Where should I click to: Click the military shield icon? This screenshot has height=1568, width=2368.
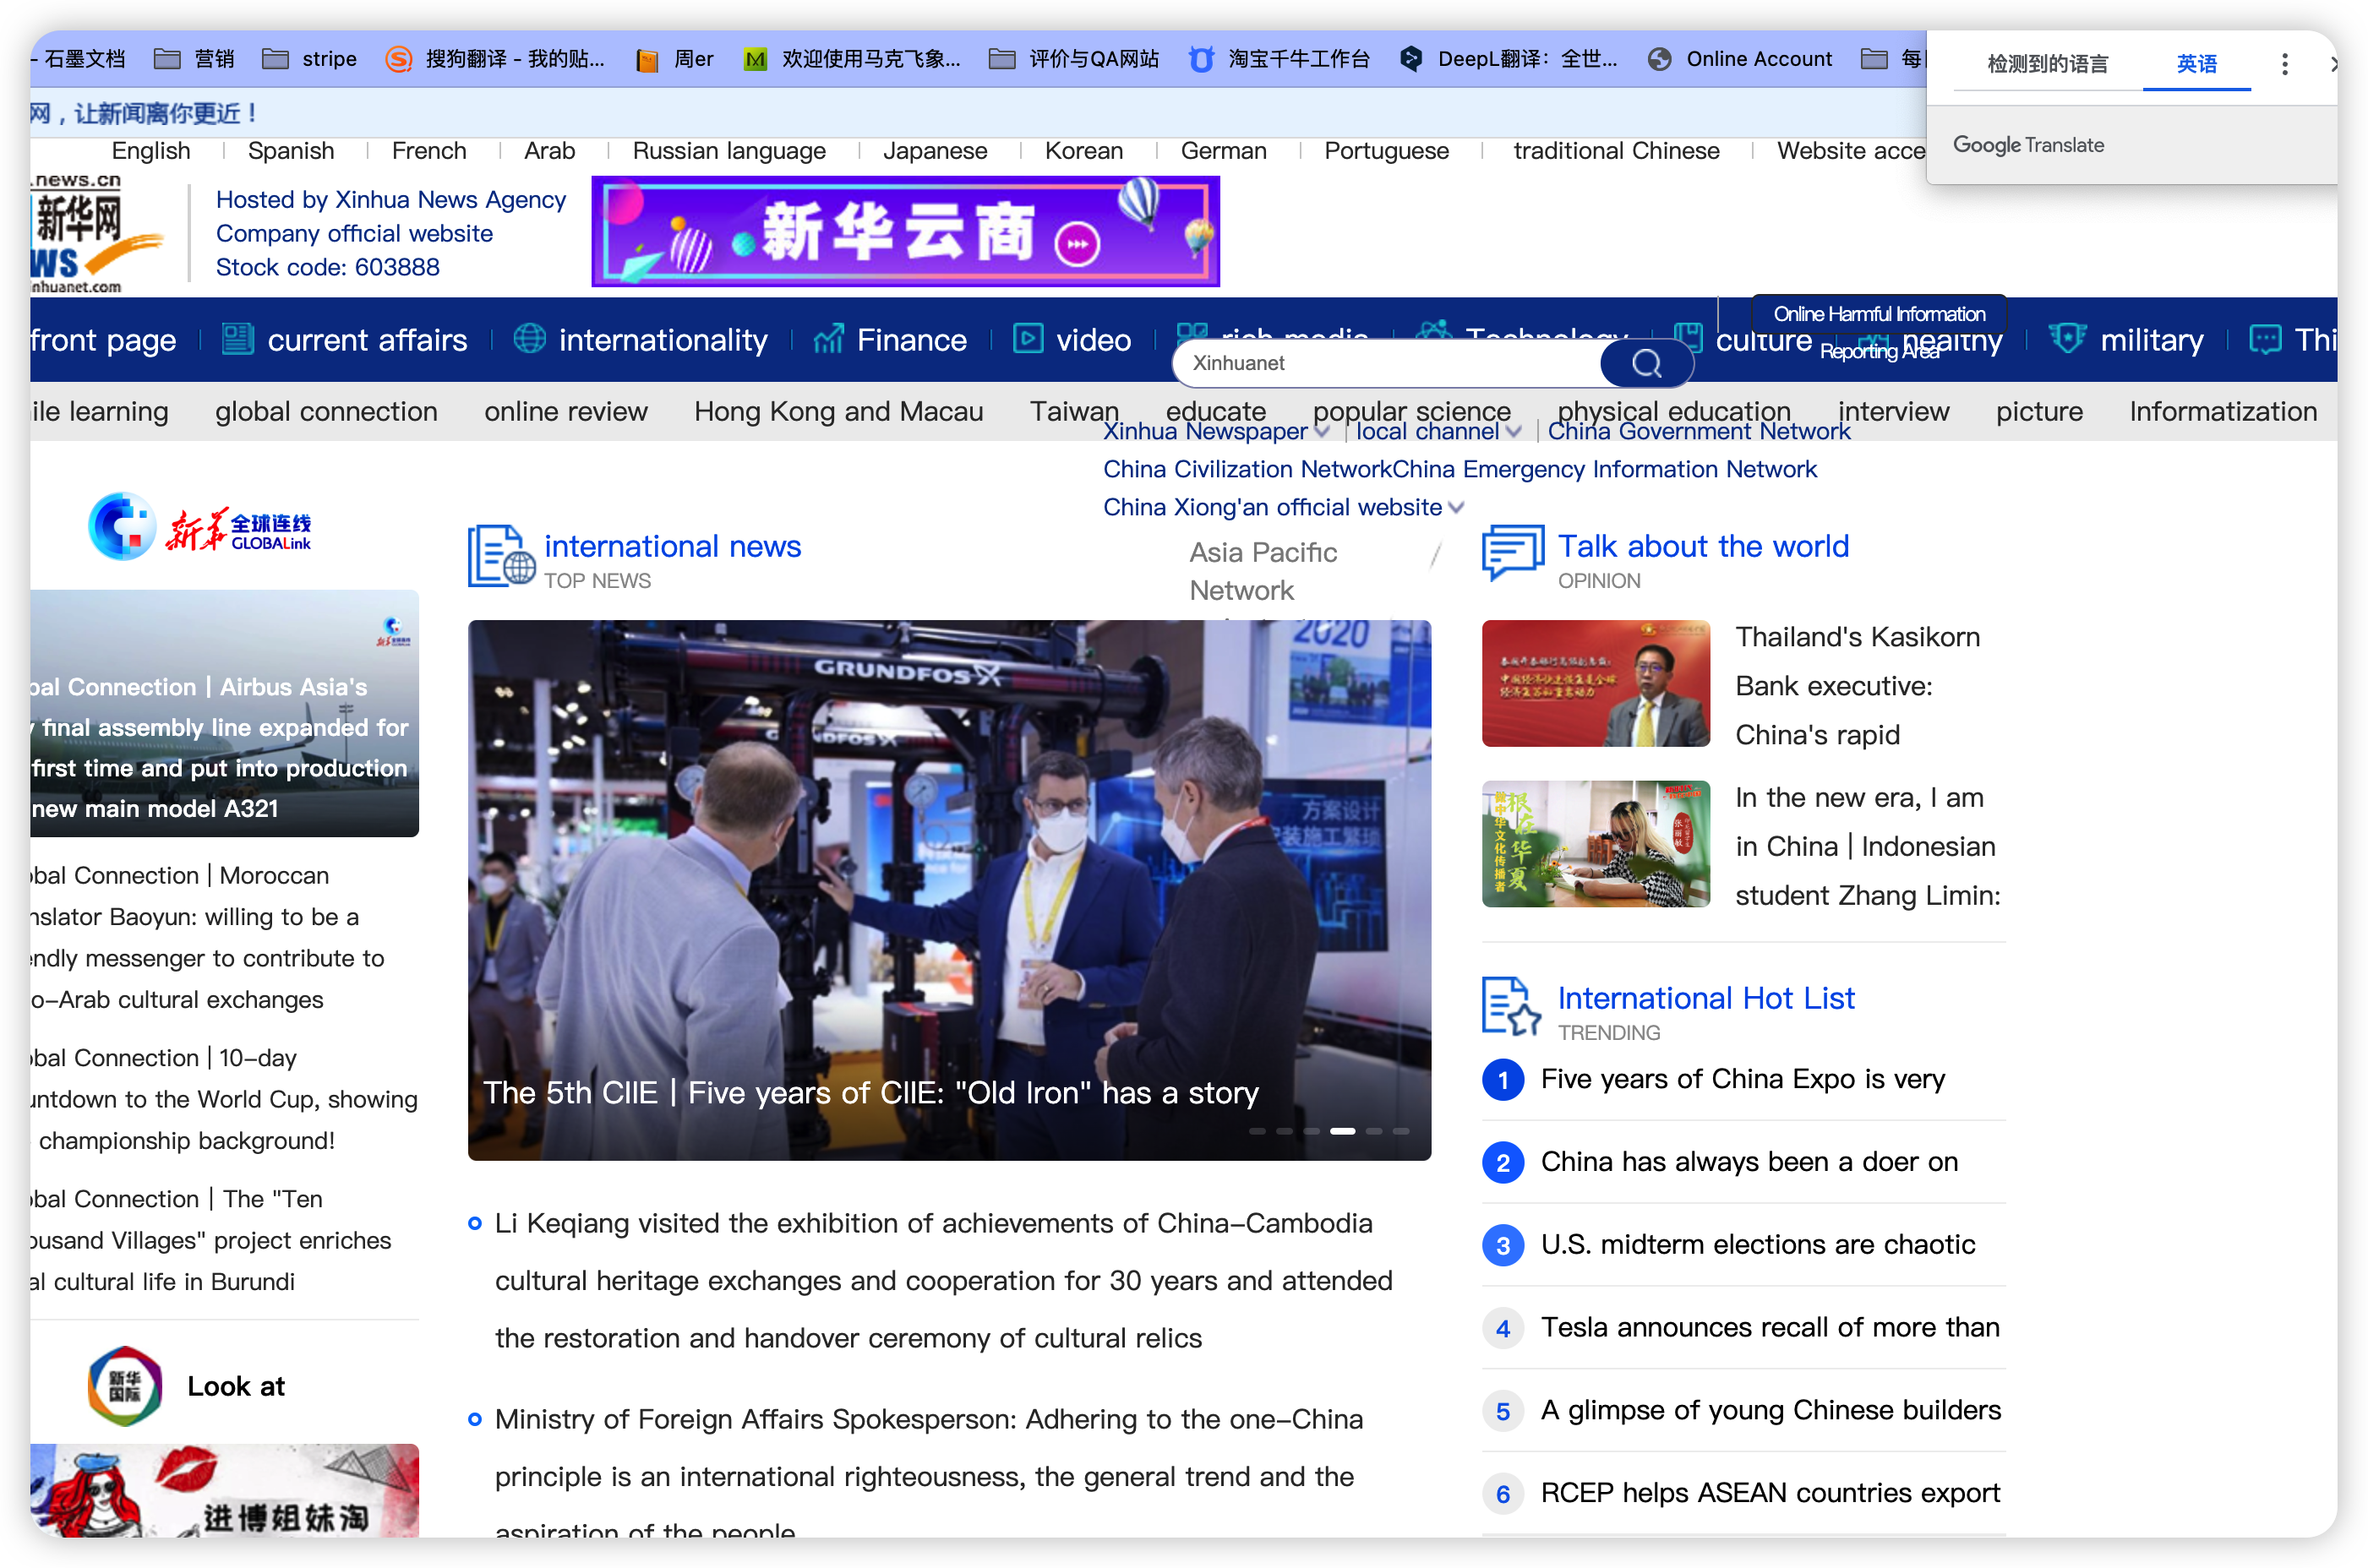[2067, 339]
